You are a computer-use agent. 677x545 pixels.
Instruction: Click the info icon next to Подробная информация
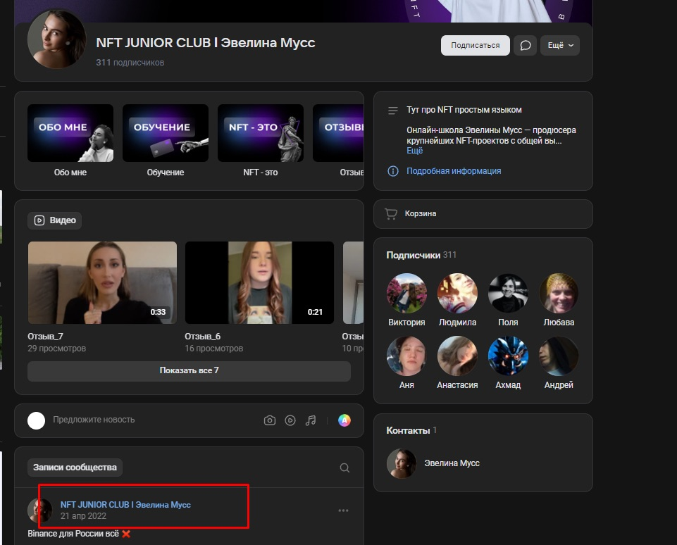[x=393, y=171]
